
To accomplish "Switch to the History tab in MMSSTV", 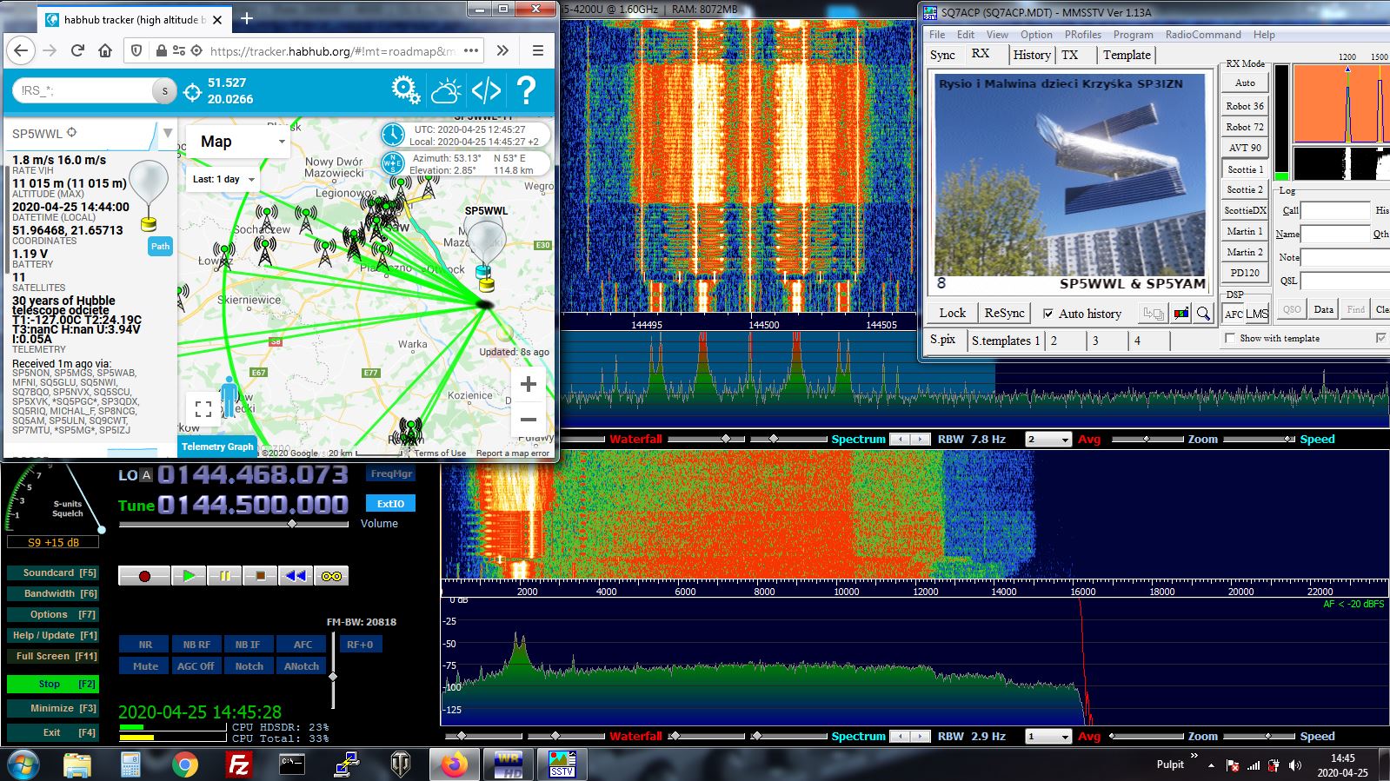I will click(x=1032, y=55).
